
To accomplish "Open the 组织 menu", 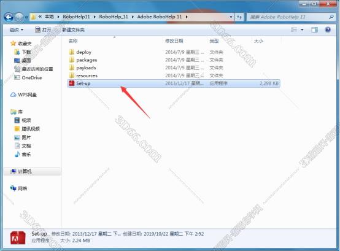I will (x=17, y=29).
